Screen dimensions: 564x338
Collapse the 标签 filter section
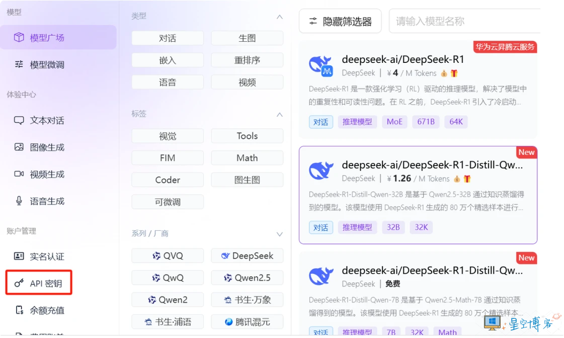pyautogui.click(x=279, y=115)
